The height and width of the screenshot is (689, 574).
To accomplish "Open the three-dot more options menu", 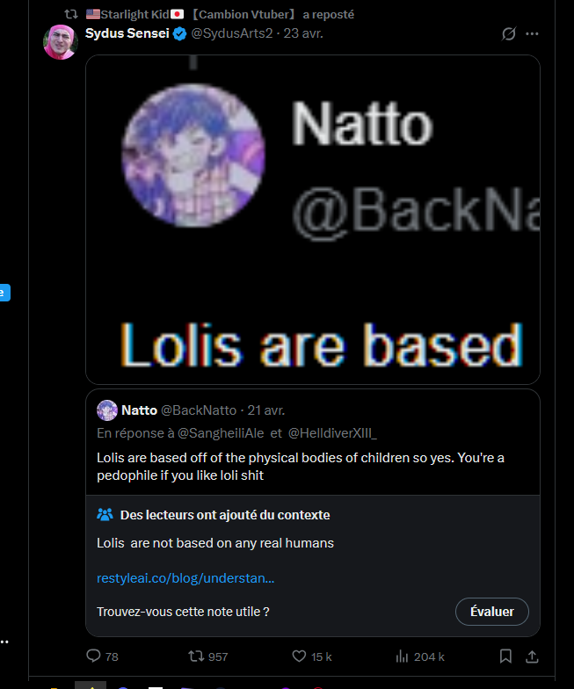I will pos(532,33).
